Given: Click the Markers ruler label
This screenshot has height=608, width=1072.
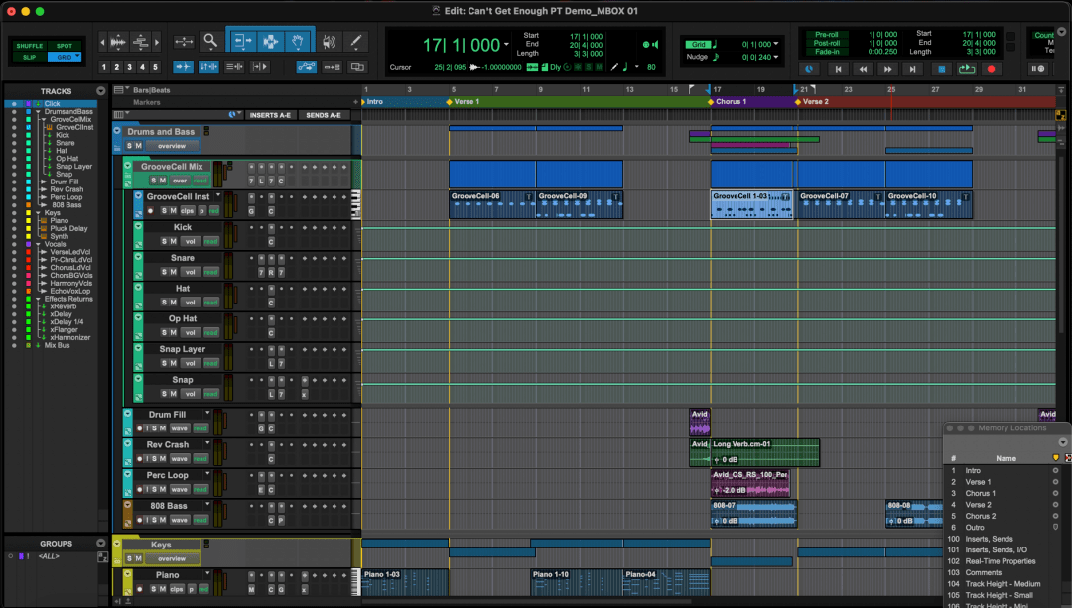Looking at the screenshot, I should tap(147, 101).
